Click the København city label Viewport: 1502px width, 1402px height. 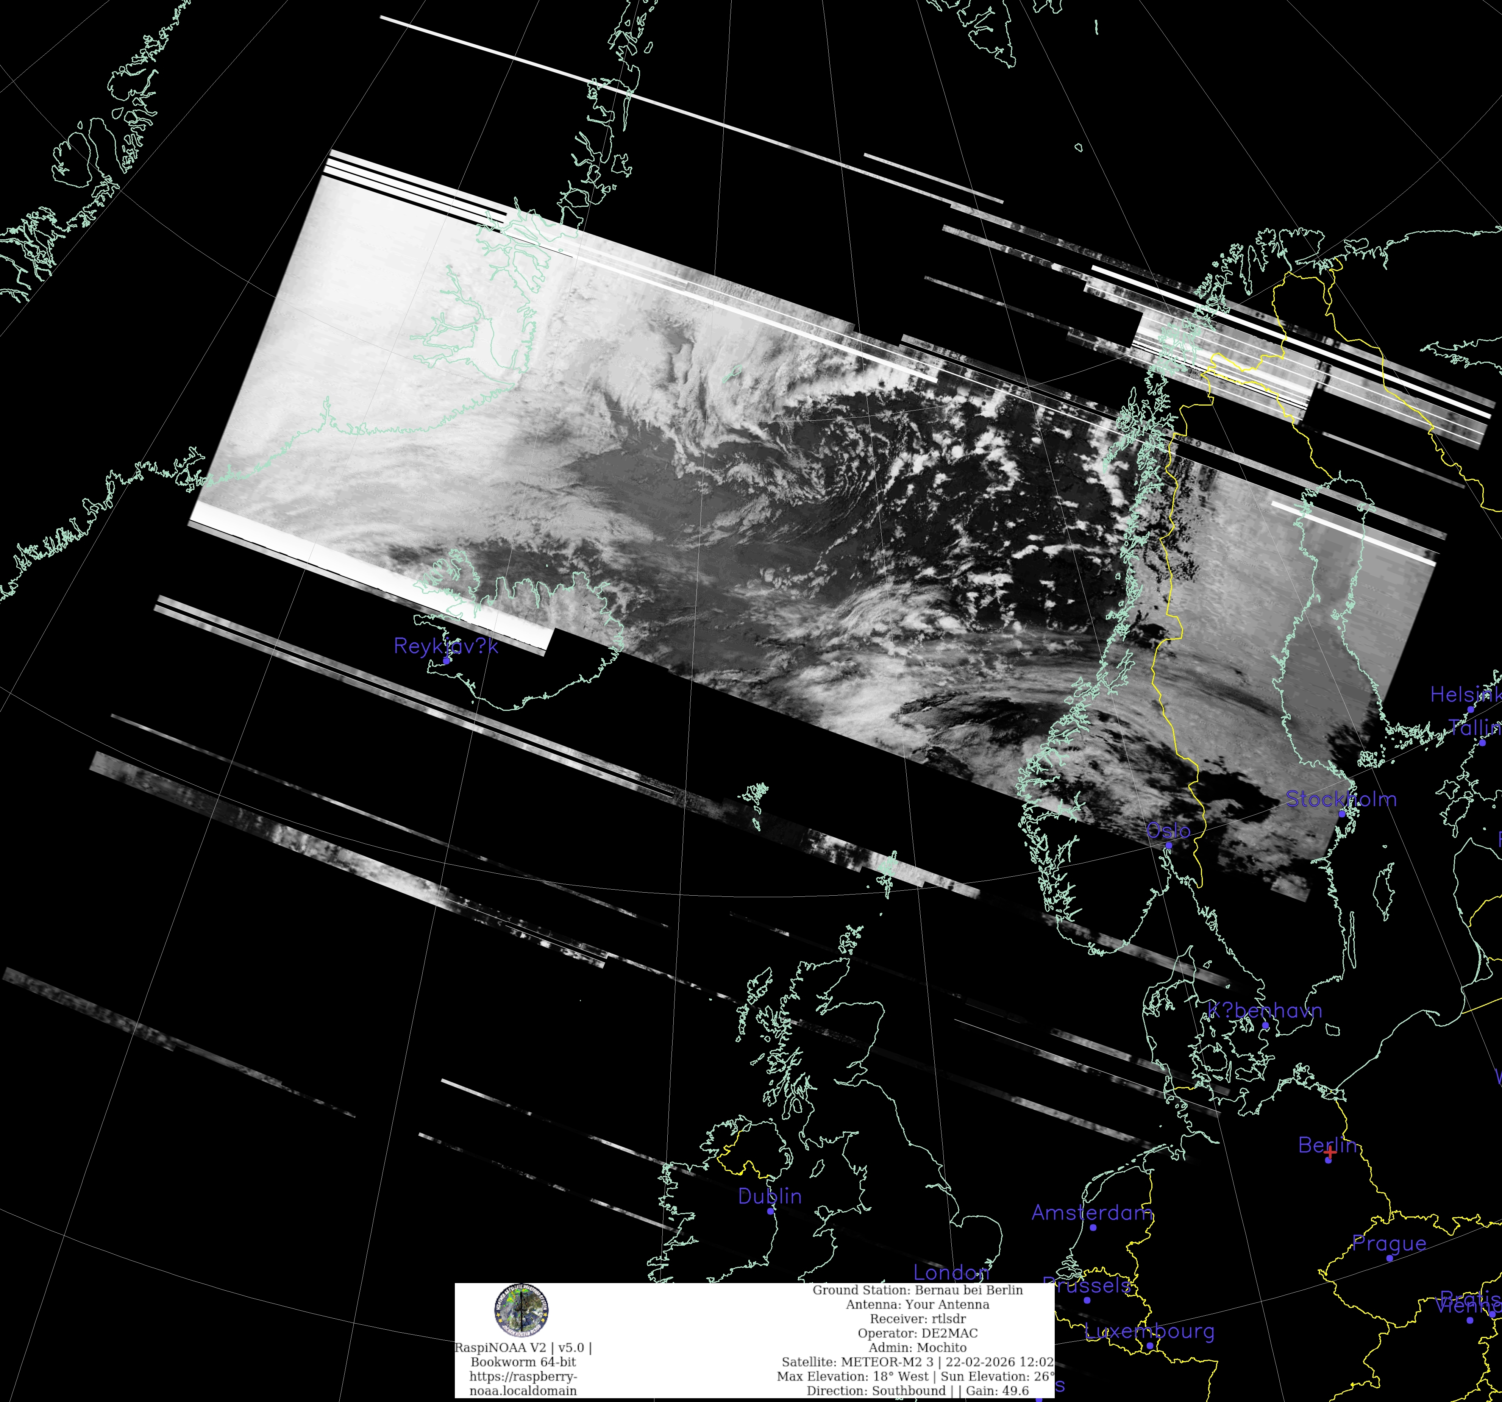coord(1265,1011)
